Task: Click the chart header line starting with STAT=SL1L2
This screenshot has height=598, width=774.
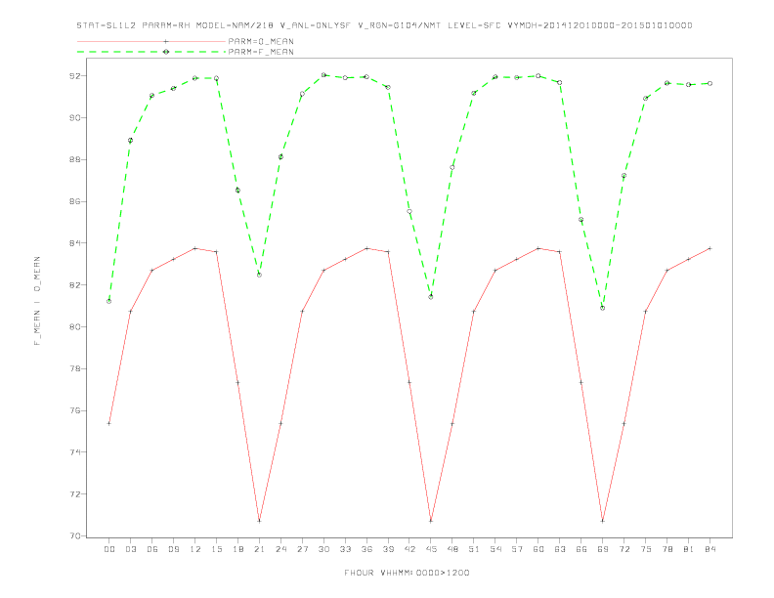Action: pos(384,25)
